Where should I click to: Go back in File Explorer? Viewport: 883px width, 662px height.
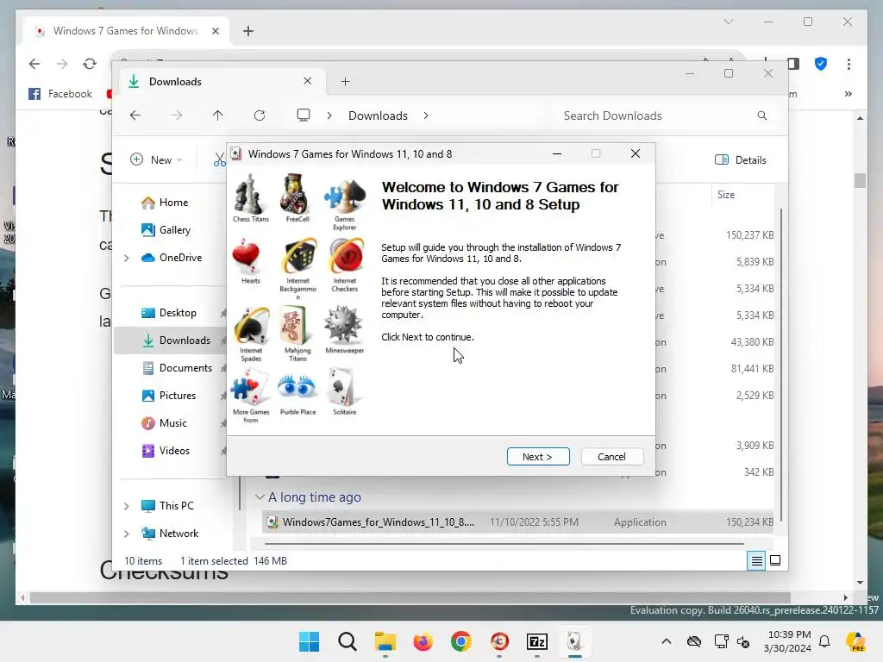point(135,116)
